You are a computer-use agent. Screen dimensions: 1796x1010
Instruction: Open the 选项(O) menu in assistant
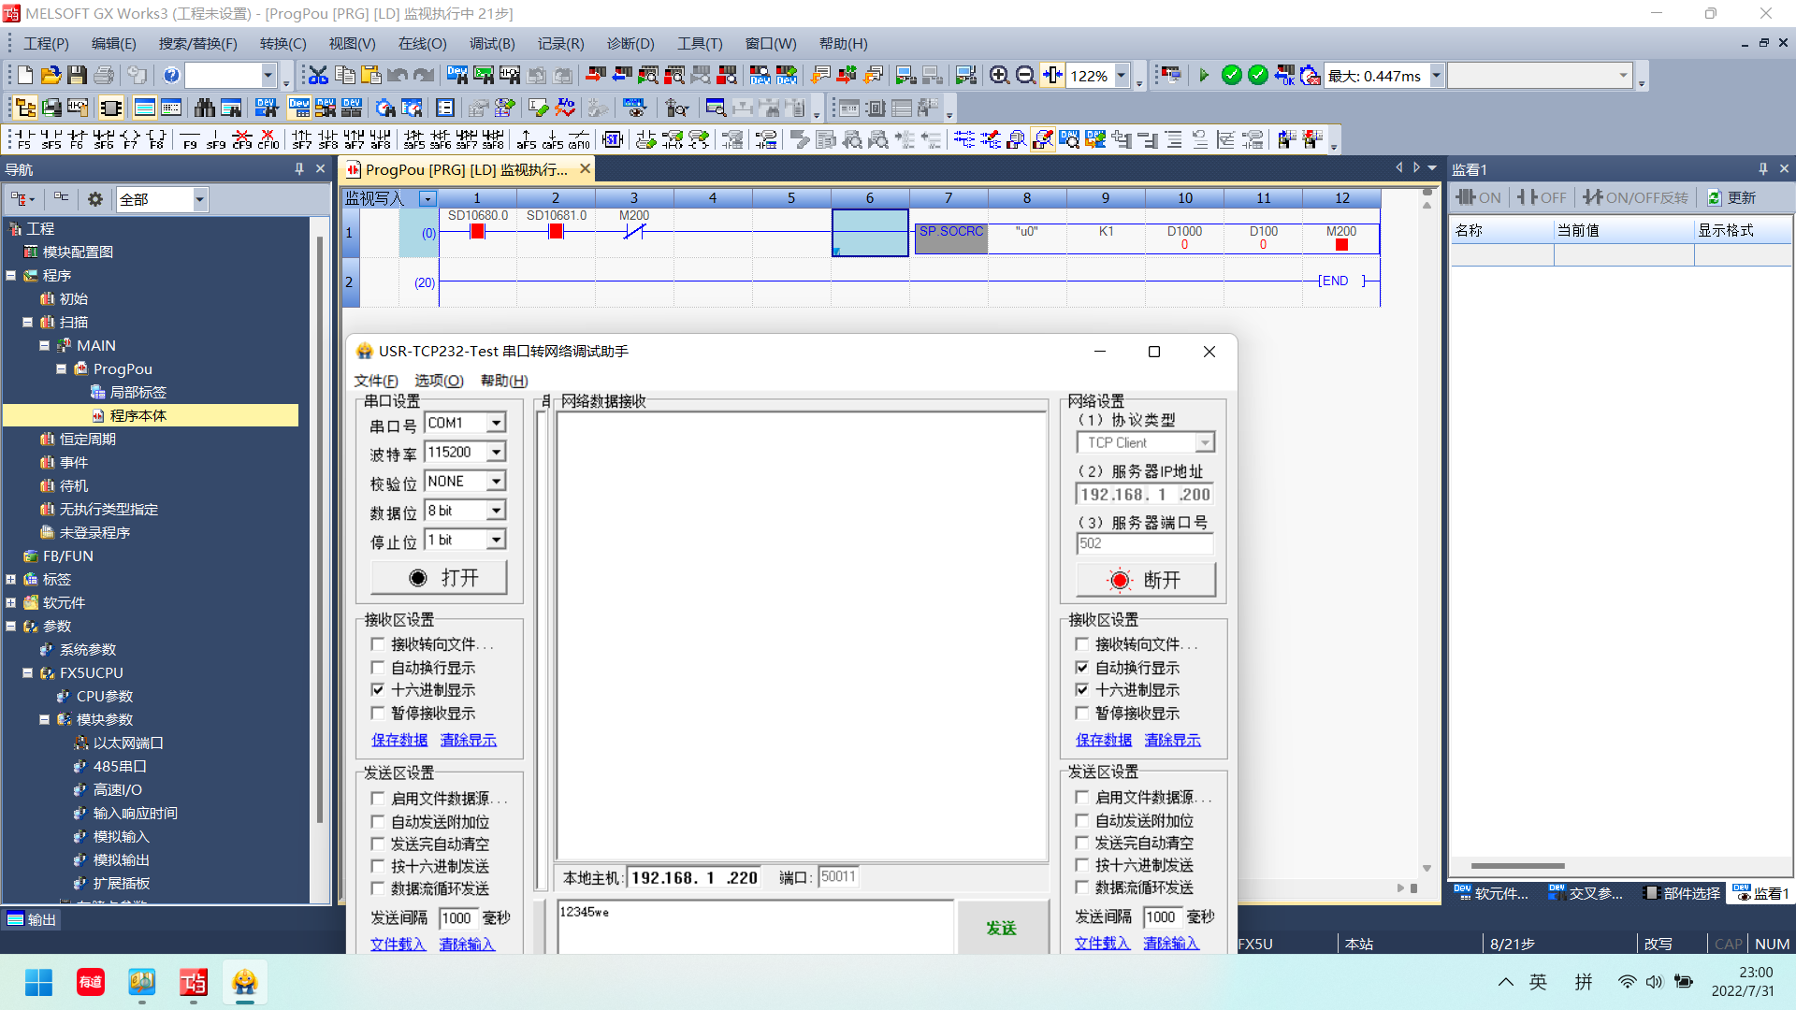439,381
